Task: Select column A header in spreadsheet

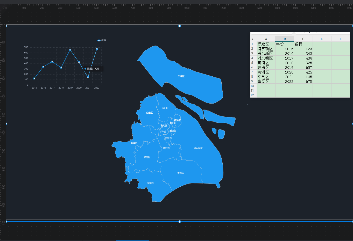Action: point(266,39)
